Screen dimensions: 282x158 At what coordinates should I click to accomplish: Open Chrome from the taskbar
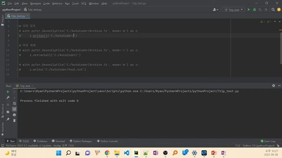coord(107,153)
